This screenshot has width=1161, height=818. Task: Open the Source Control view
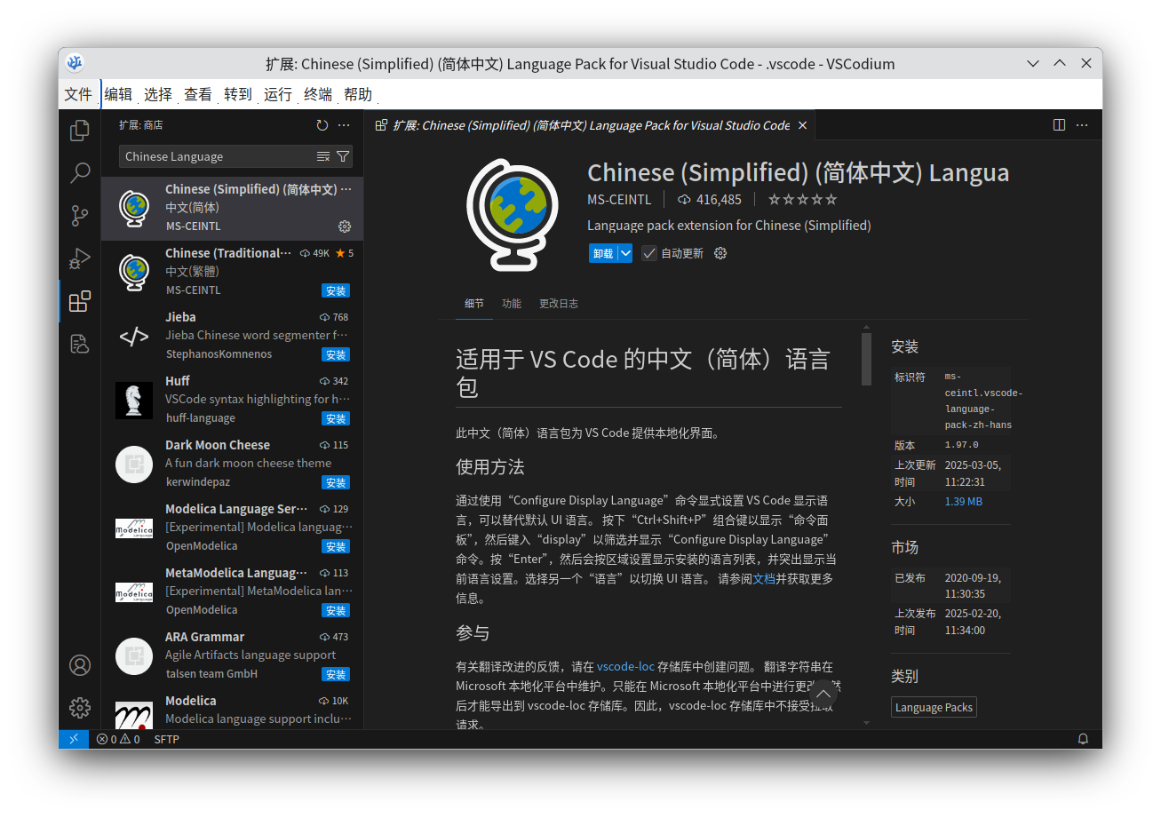click(80, 216)
